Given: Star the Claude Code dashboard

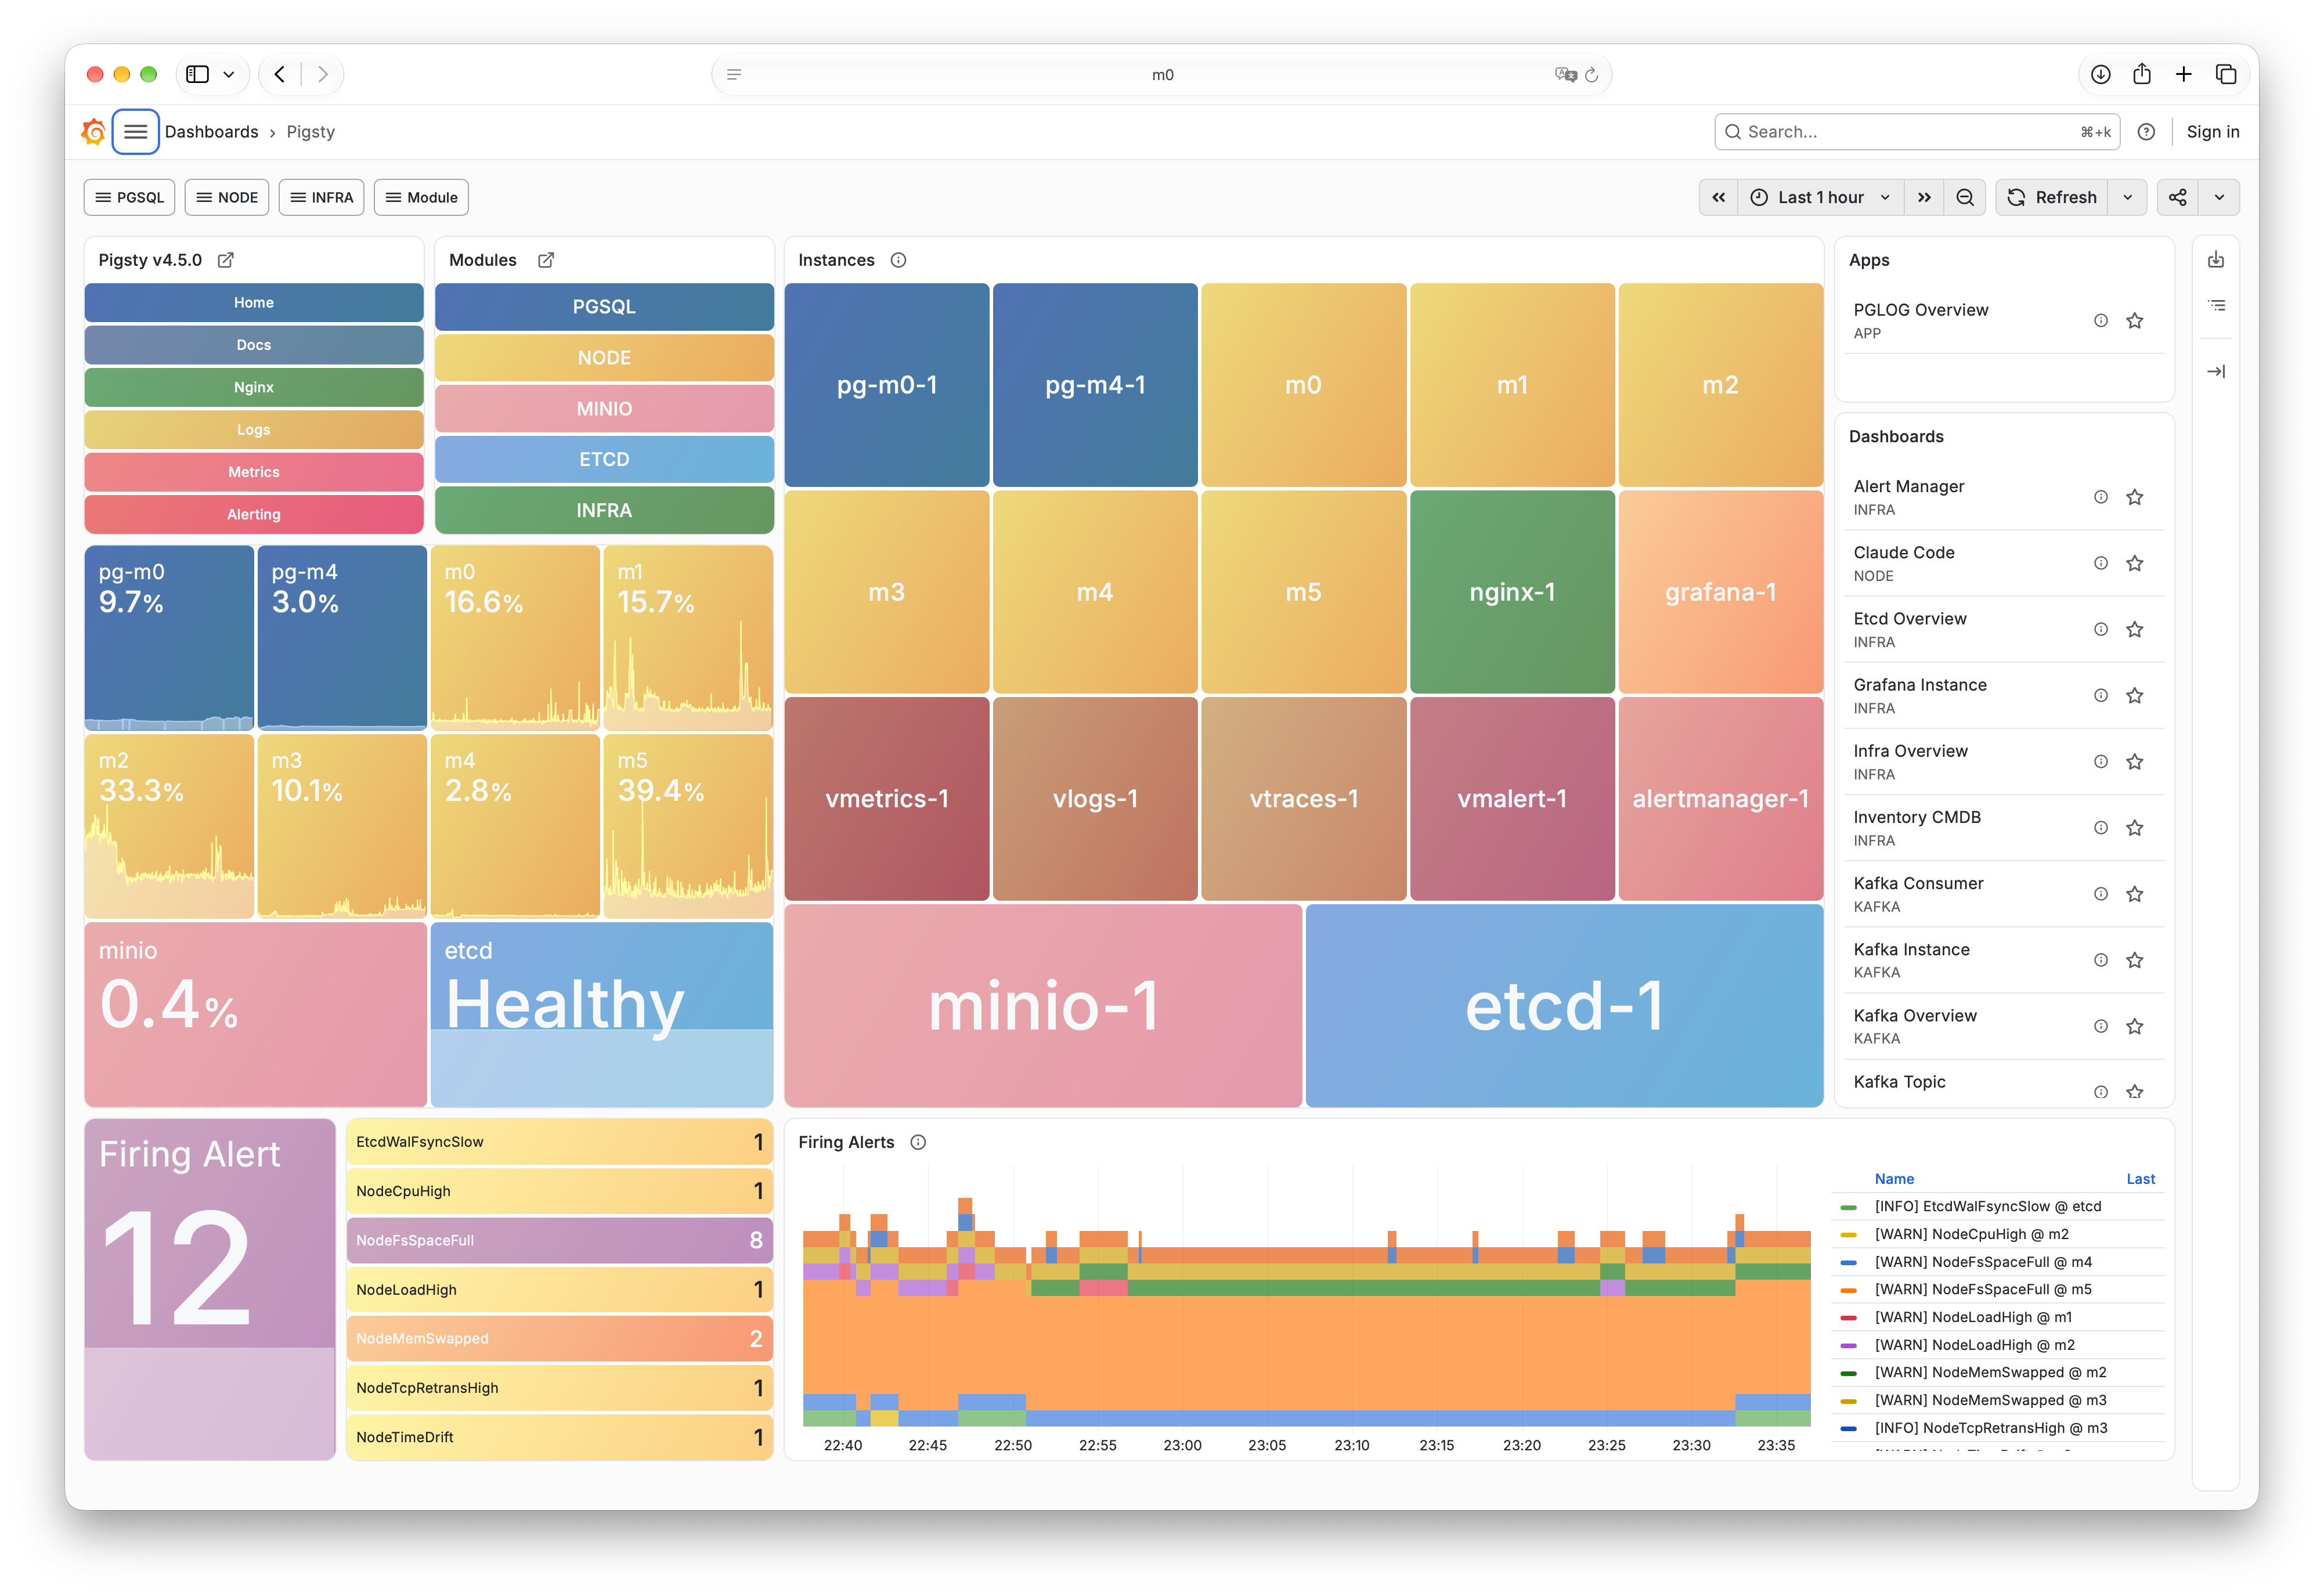Looking at the screenshot, I should (x=2135, y=563).
